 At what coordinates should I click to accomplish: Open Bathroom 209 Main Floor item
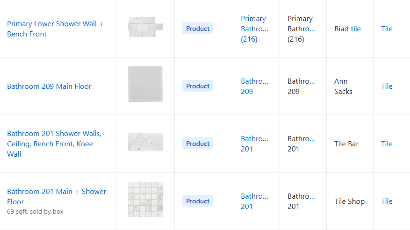49,86
